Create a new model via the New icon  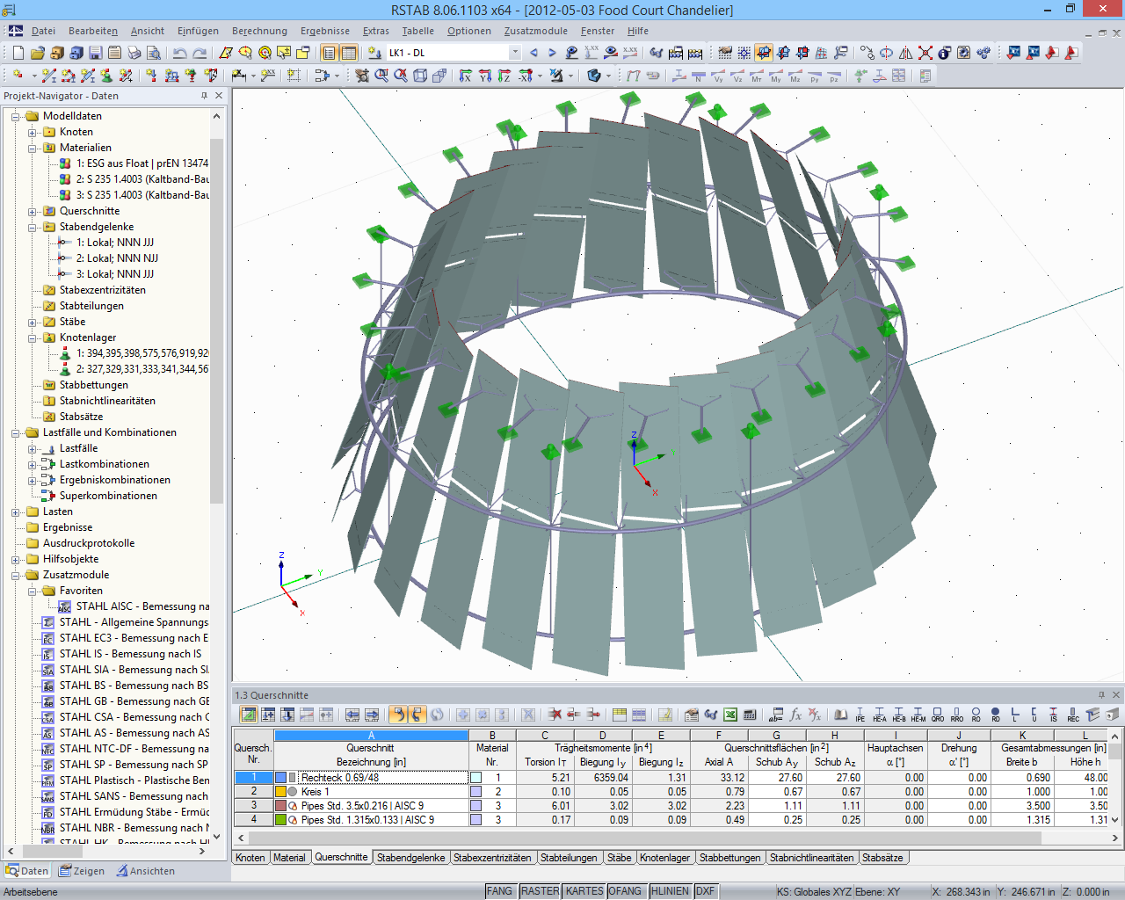point(16,53)
